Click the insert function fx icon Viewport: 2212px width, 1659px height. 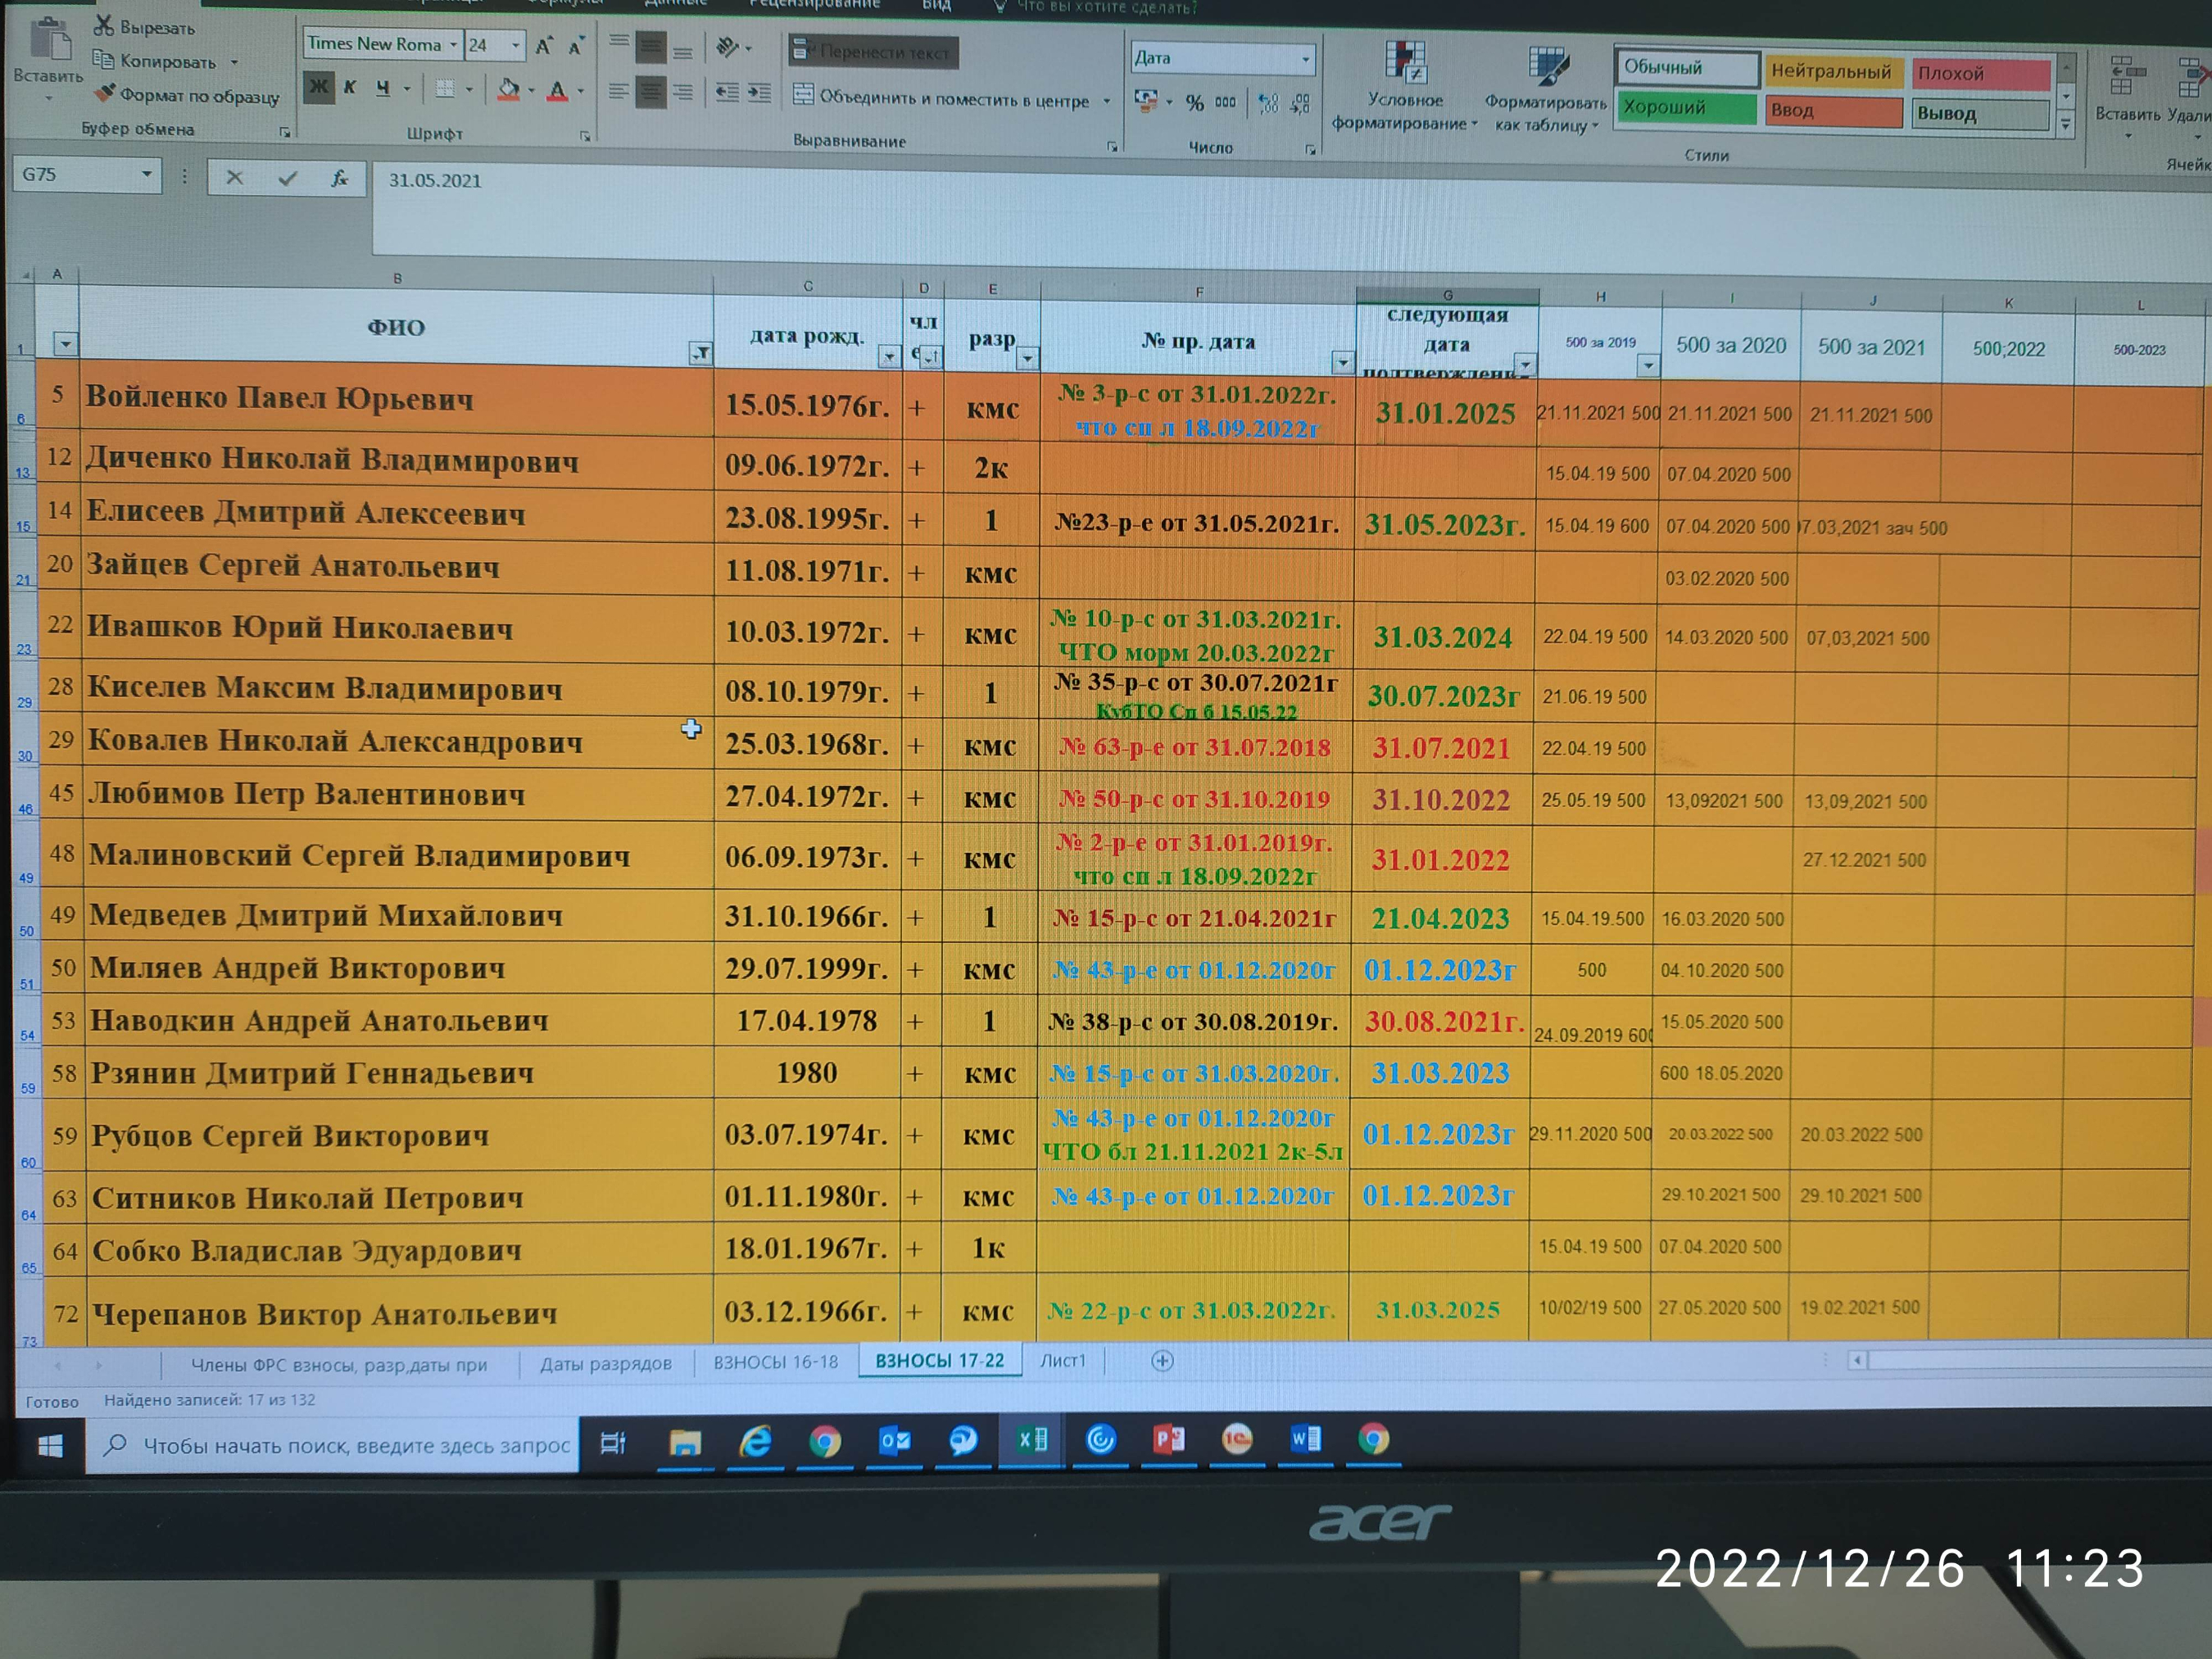point(340,178)
